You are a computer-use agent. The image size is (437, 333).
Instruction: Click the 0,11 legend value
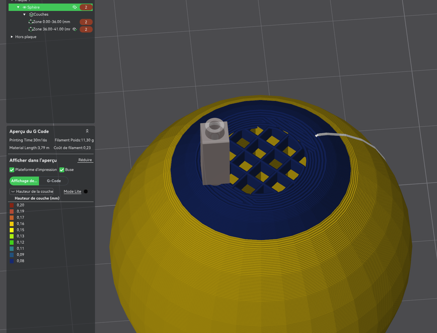[x=20, y=249]
